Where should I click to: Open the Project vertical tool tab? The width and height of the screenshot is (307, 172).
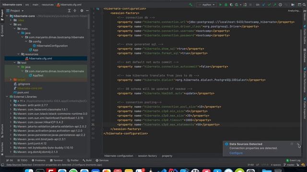click(2, 15)
